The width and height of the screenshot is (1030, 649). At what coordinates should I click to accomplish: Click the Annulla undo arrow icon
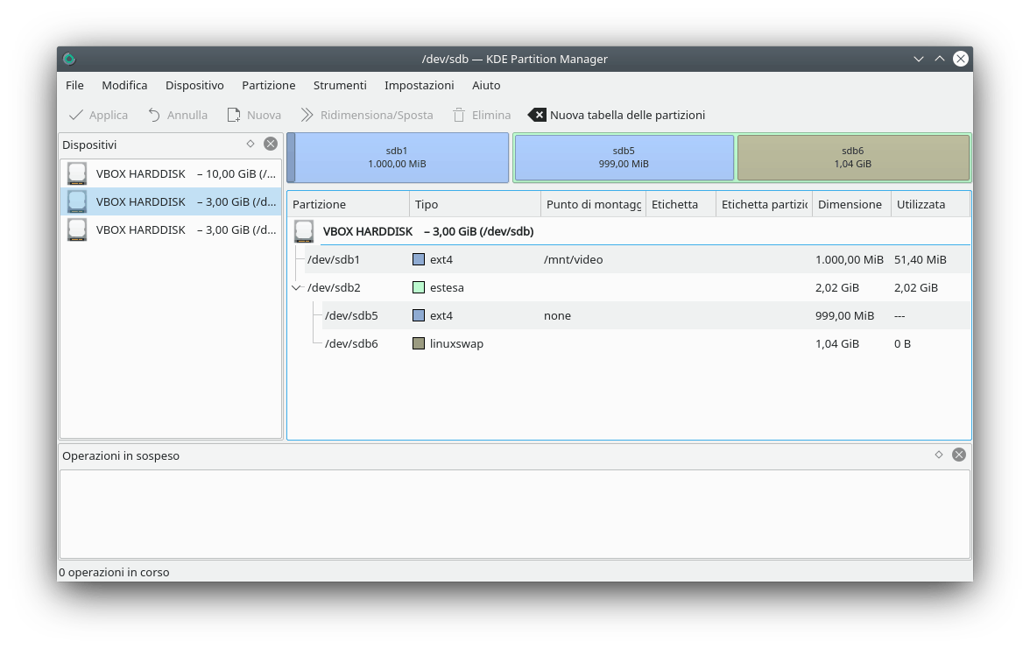pos(154,115)
